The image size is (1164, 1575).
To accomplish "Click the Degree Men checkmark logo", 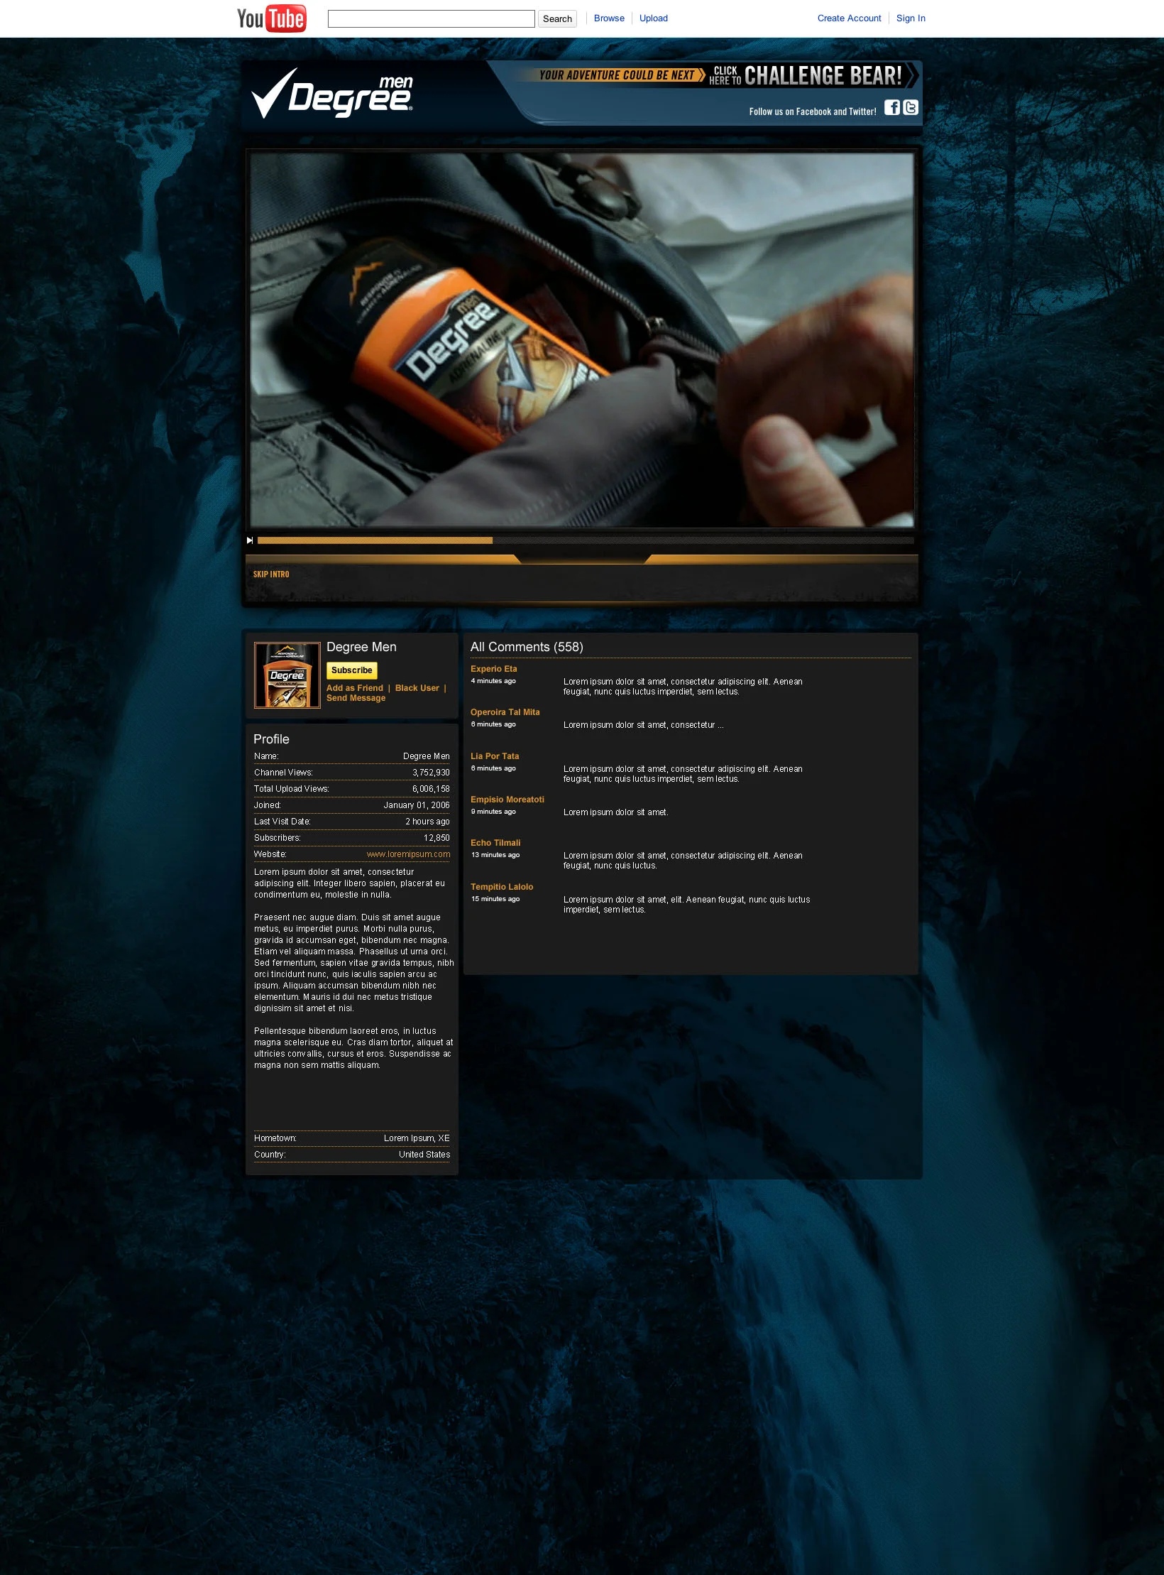I will point(332,93).
